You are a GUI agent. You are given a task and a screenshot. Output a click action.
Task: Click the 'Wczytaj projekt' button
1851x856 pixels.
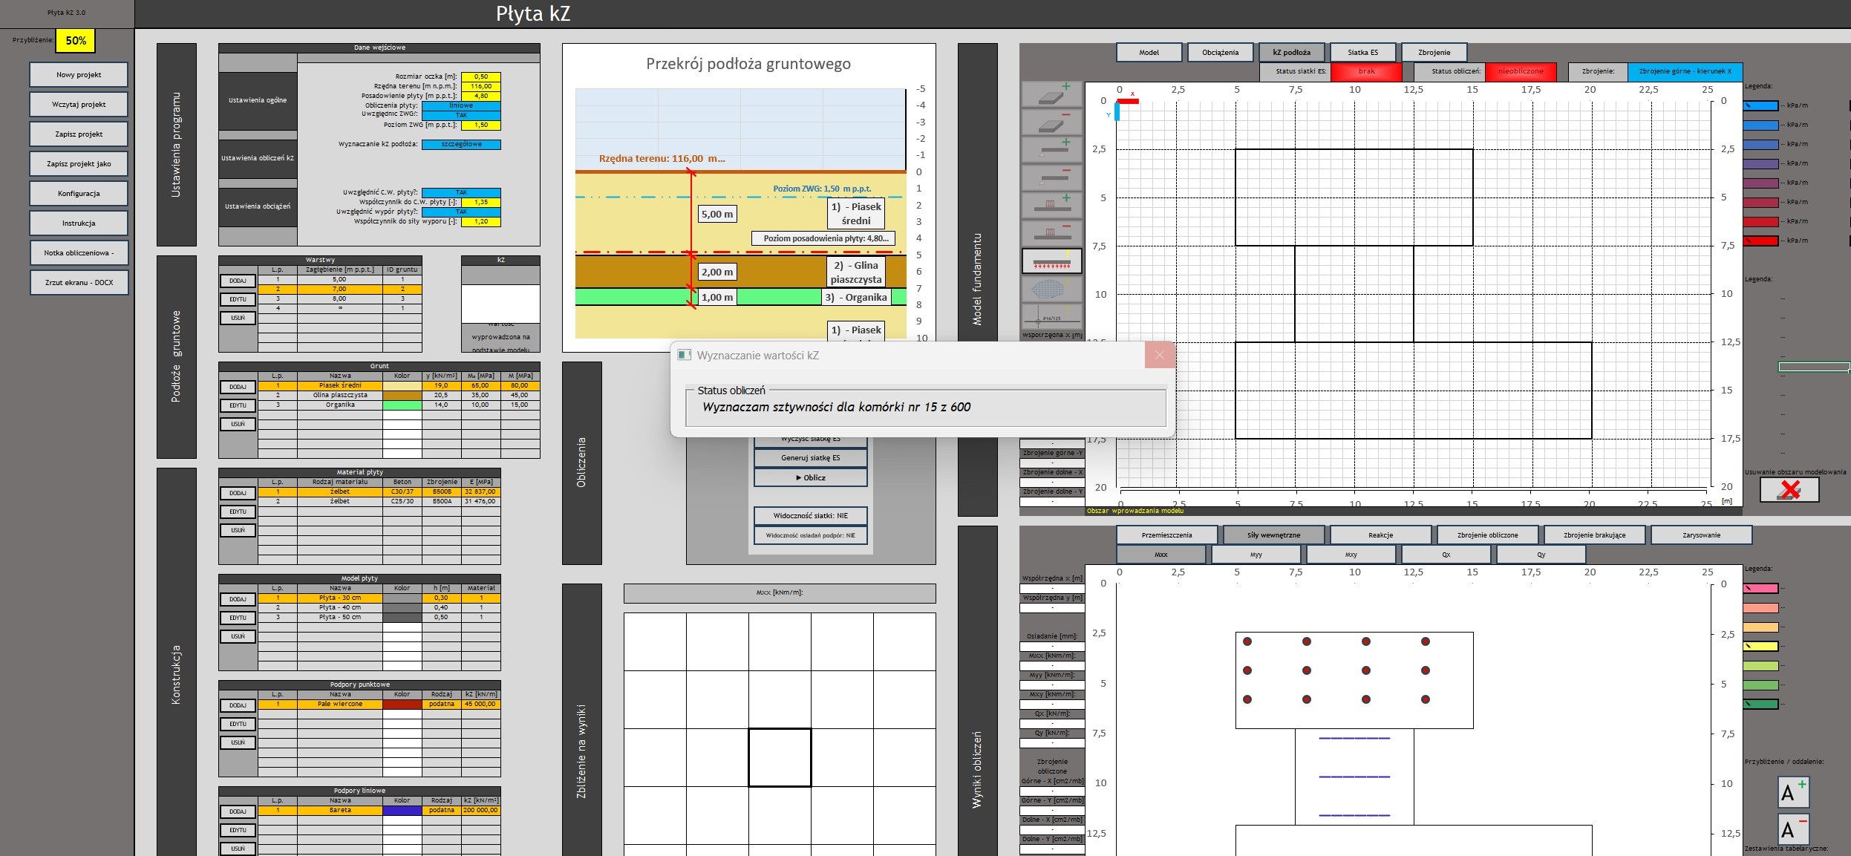click(79, 105)
